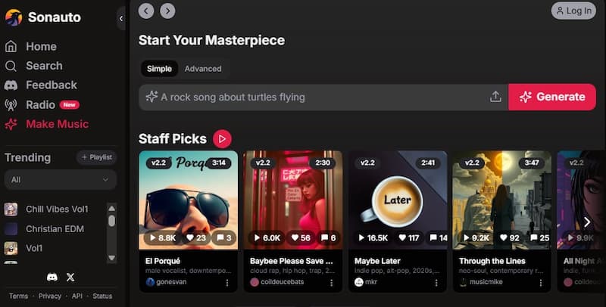The image size is (606, 307).
Task: Open the Discord icon link
Action: coord(52,278)
